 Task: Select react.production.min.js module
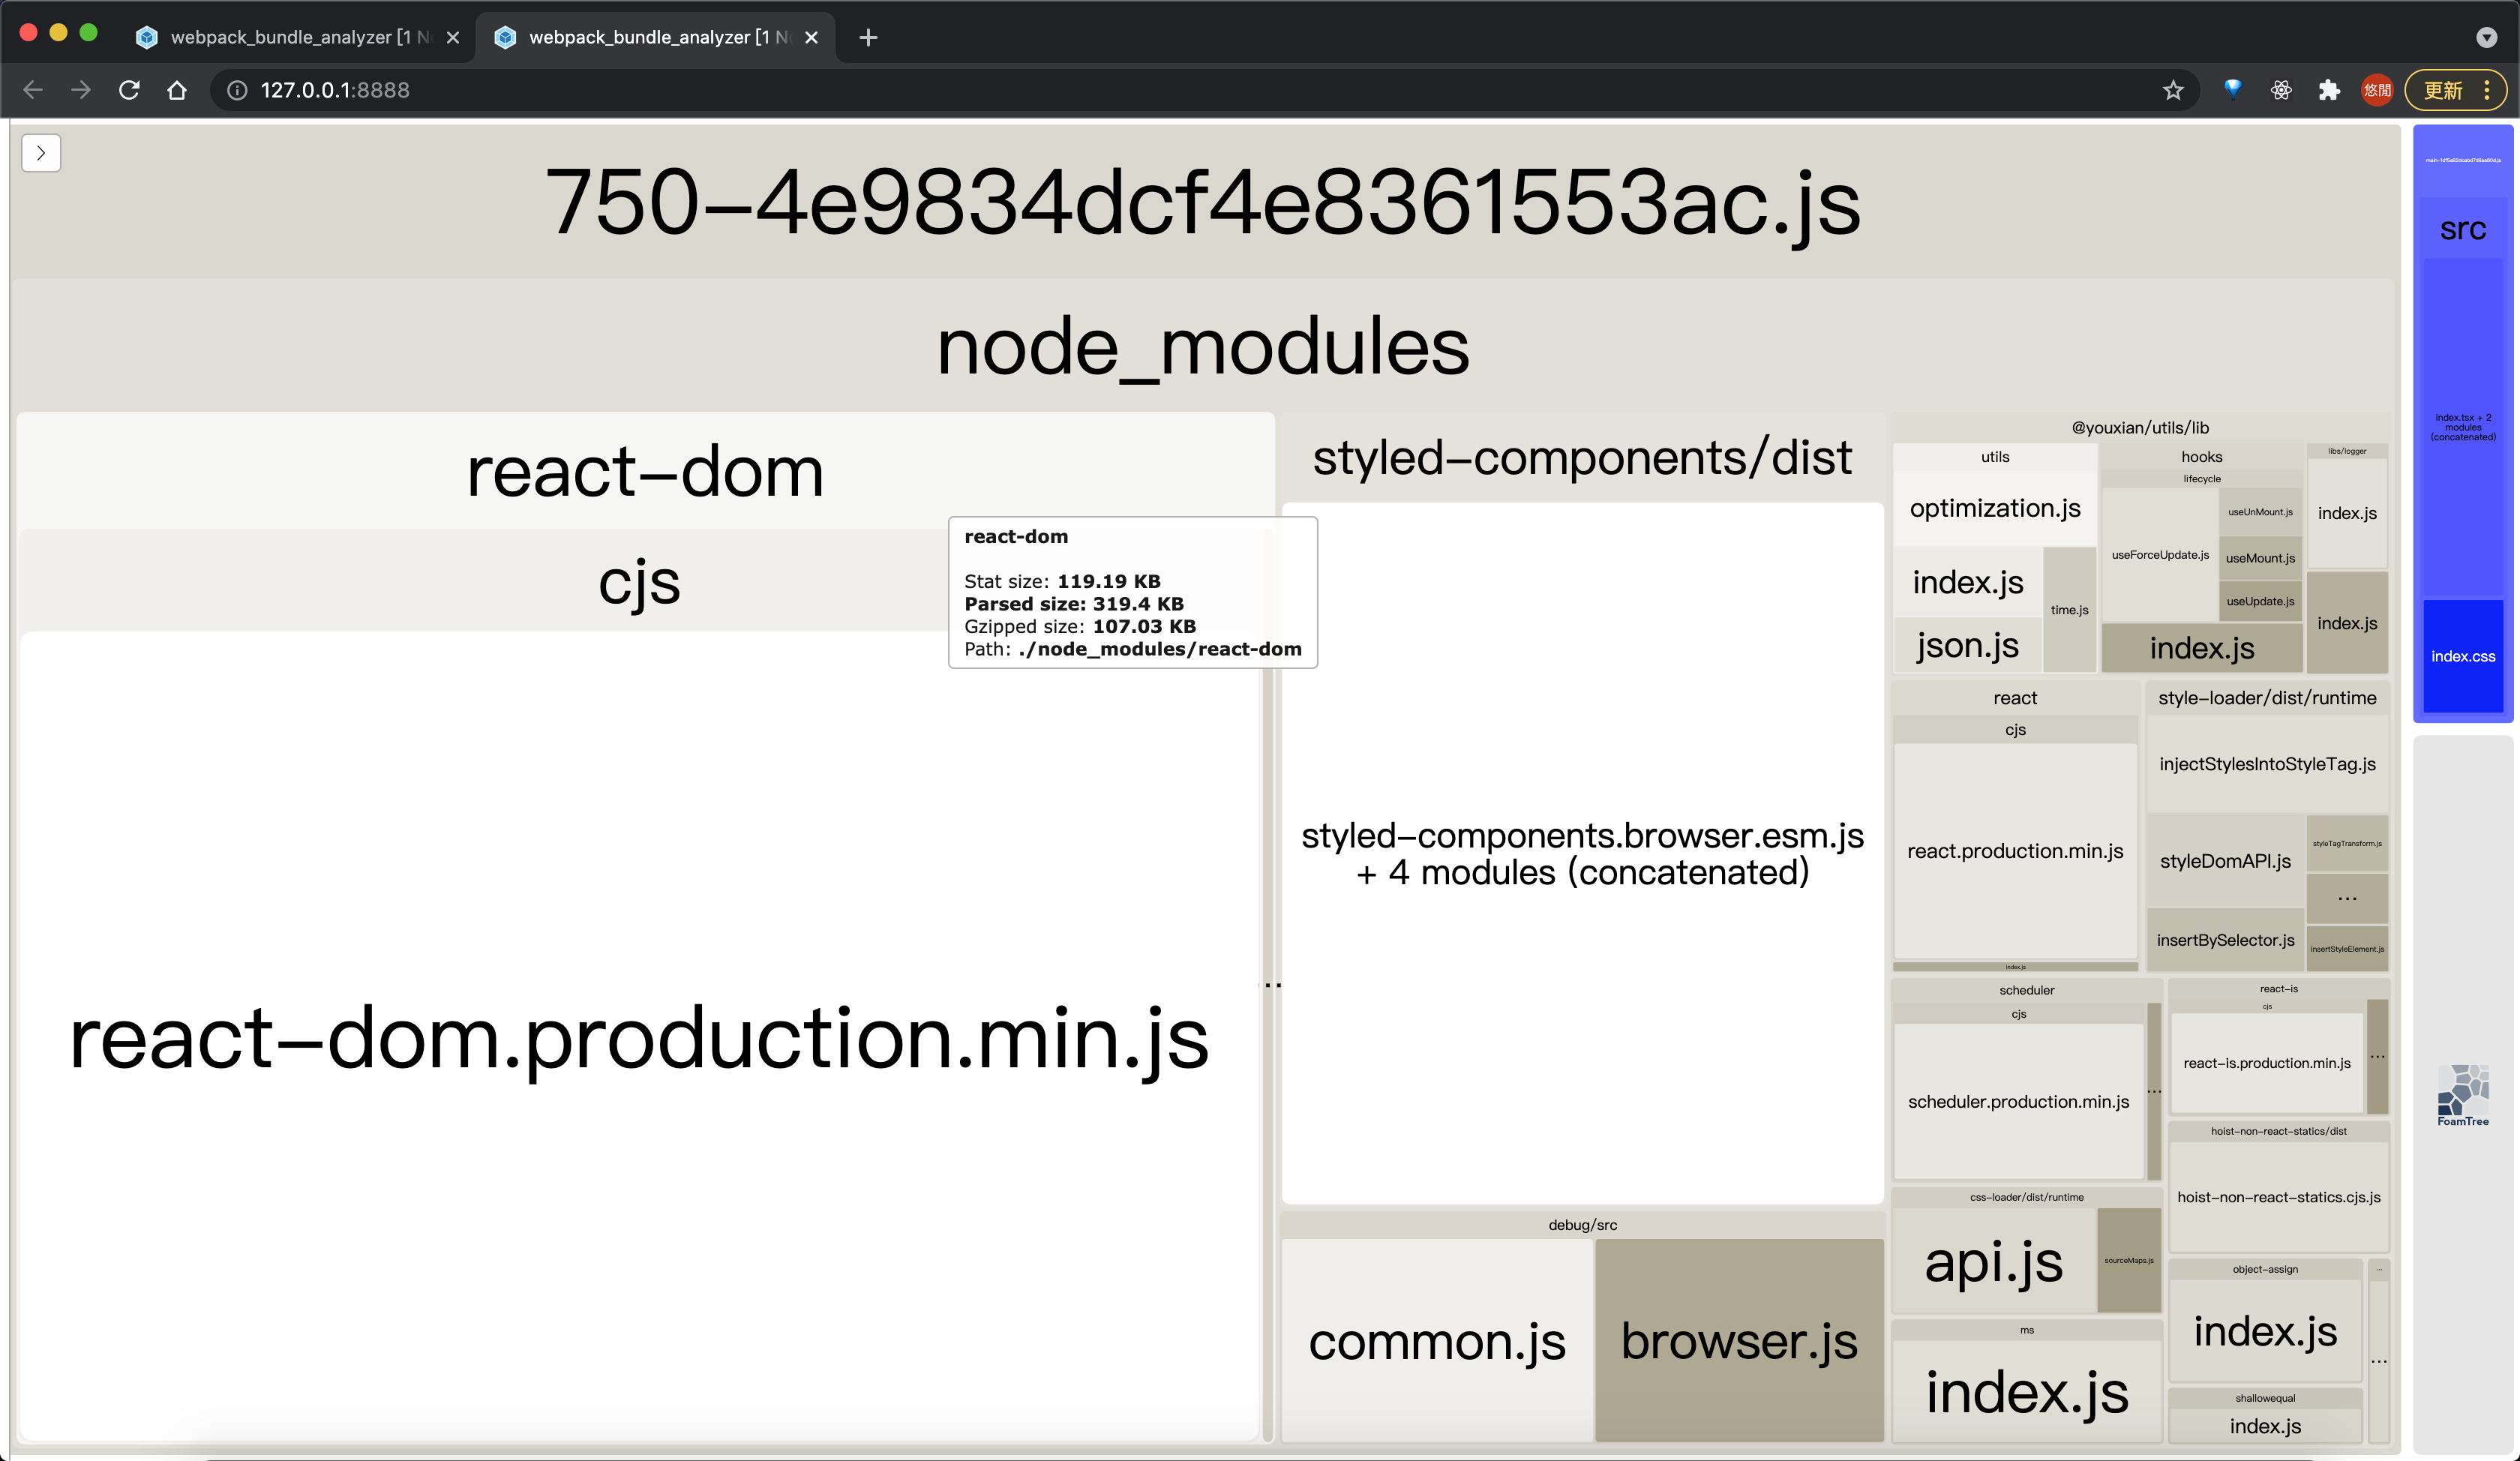tap(2015, 851)
